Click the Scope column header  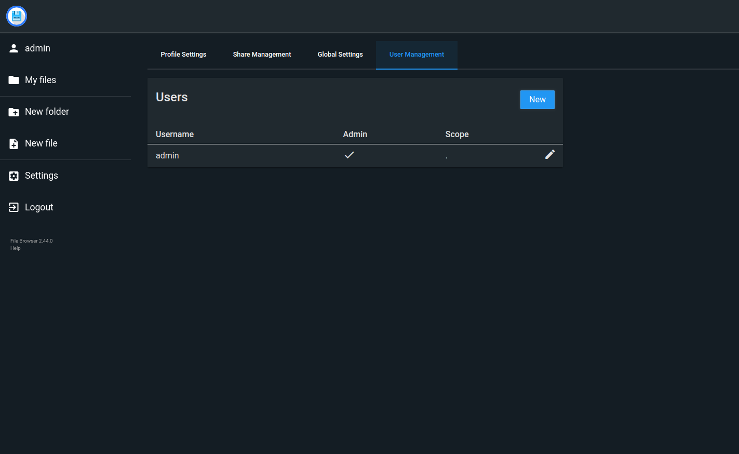[457, 135]
